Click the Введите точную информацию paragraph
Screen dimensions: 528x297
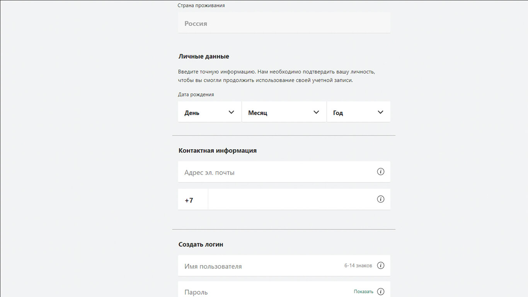pyautogui.click(x=277, y=76)
